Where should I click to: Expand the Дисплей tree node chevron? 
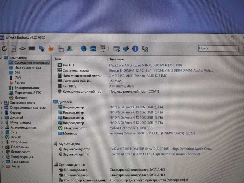[2, 118]
